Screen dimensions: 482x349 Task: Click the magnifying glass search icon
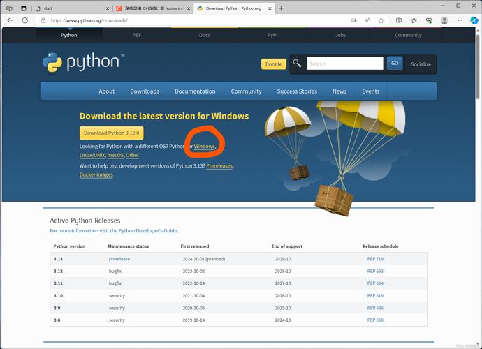click(297, 64)
